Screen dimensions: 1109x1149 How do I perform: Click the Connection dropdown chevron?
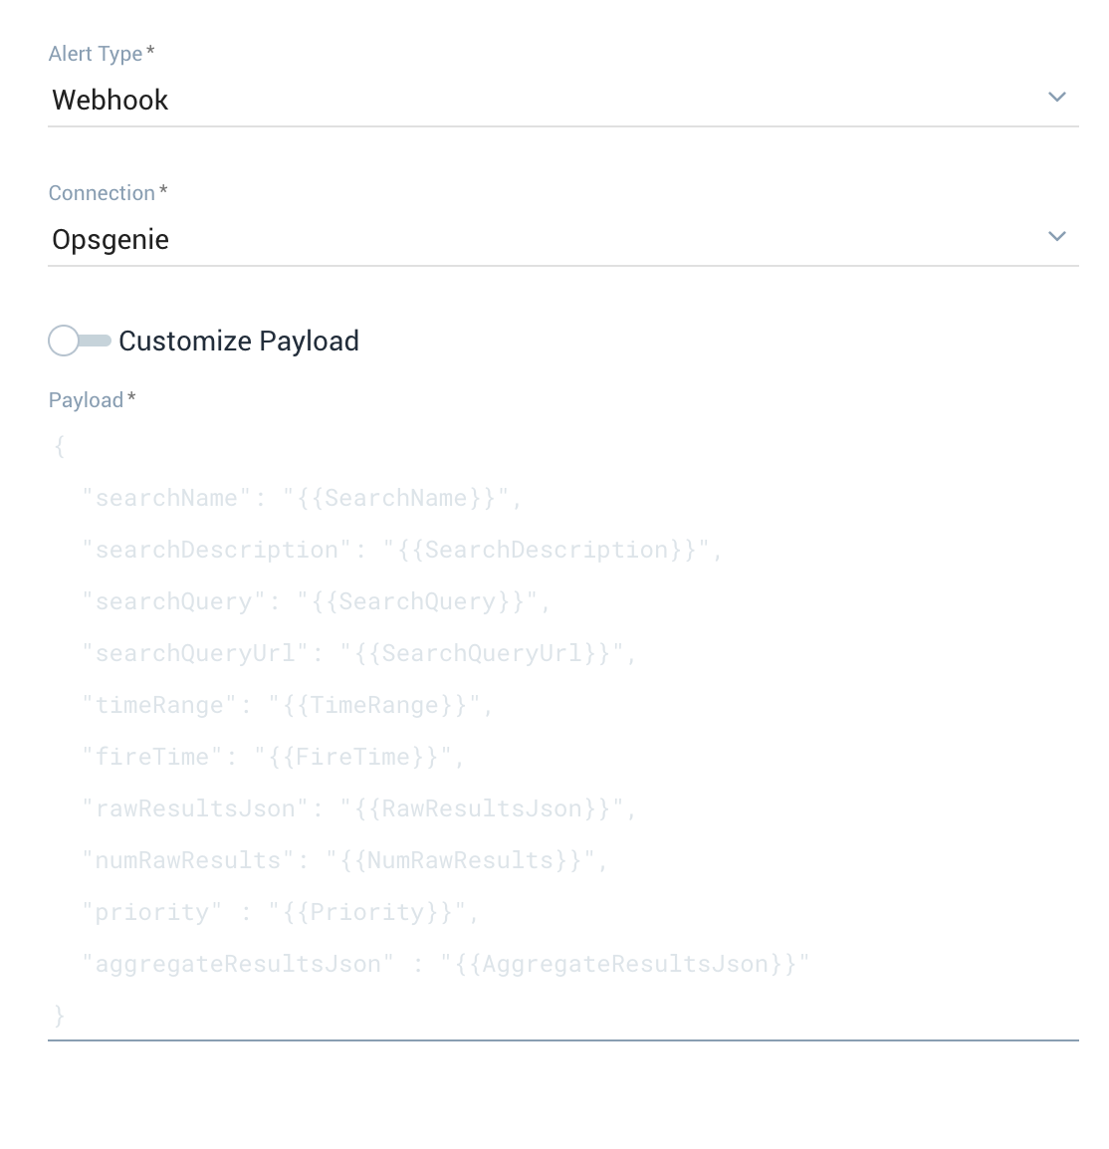(x=1057, y=236)
